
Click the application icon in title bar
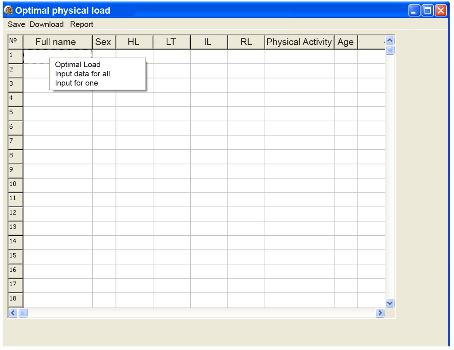(8, 10)
